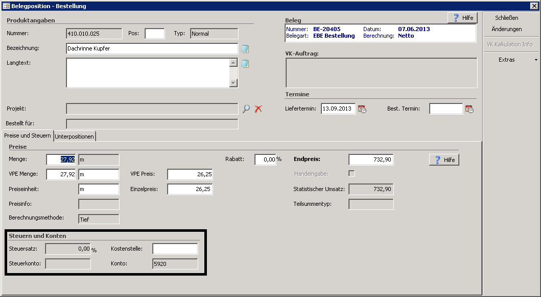Image resolution: width=541 pixels, height=297 pixels.
Task: Expand the Extras dropdown menu
Action: pyautogui.click(x=511, y=60)
